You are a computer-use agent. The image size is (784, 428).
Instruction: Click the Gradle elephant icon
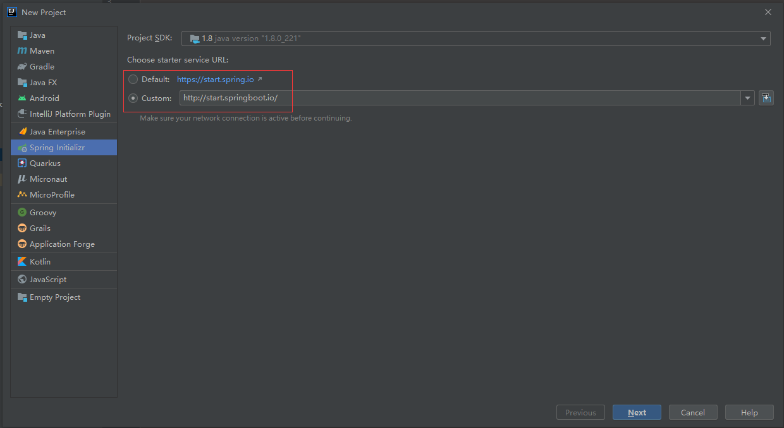click(x=22, y=67)
